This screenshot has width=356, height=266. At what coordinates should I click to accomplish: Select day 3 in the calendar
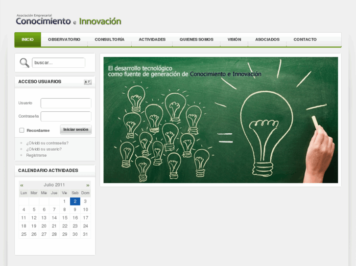click(x=85, y=201)
